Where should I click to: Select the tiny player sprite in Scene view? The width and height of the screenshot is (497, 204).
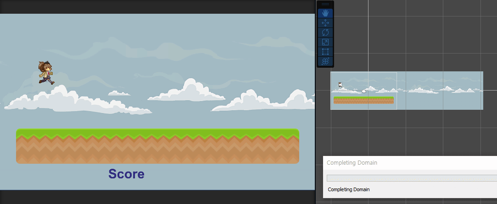(x=340, y=84)
